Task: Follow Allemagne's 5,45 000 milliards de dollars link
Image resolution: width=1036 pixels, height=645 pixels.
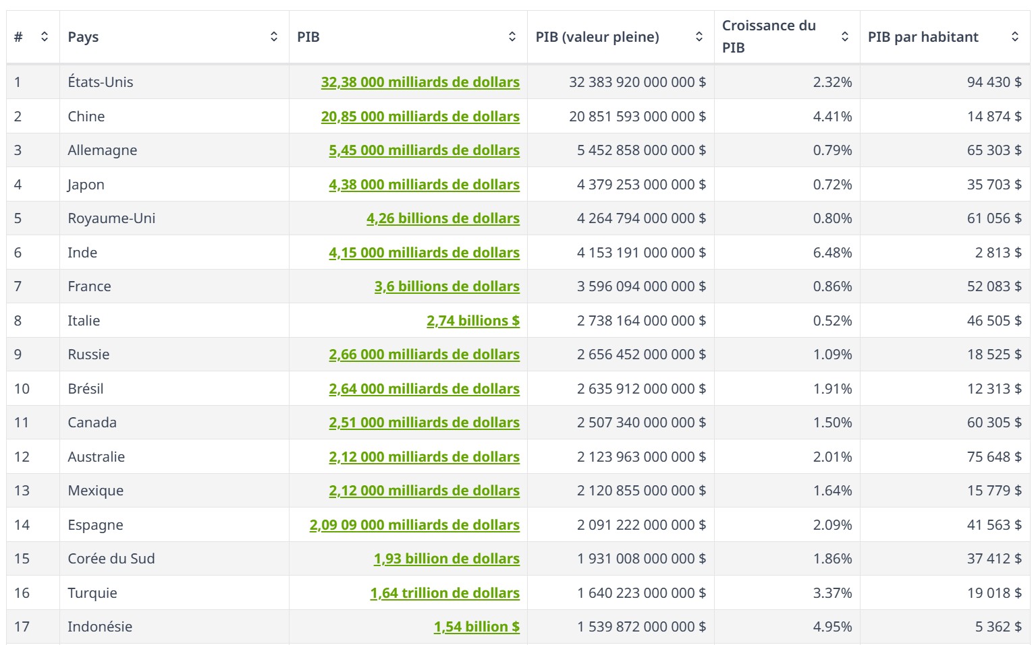Action: coord(425,150)
